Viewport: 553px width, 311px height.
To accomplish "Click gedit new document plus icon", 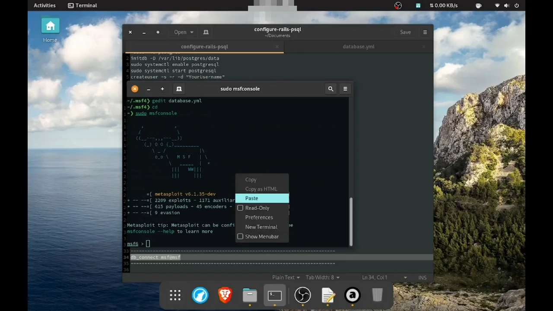I will click(x=158, y=32).
